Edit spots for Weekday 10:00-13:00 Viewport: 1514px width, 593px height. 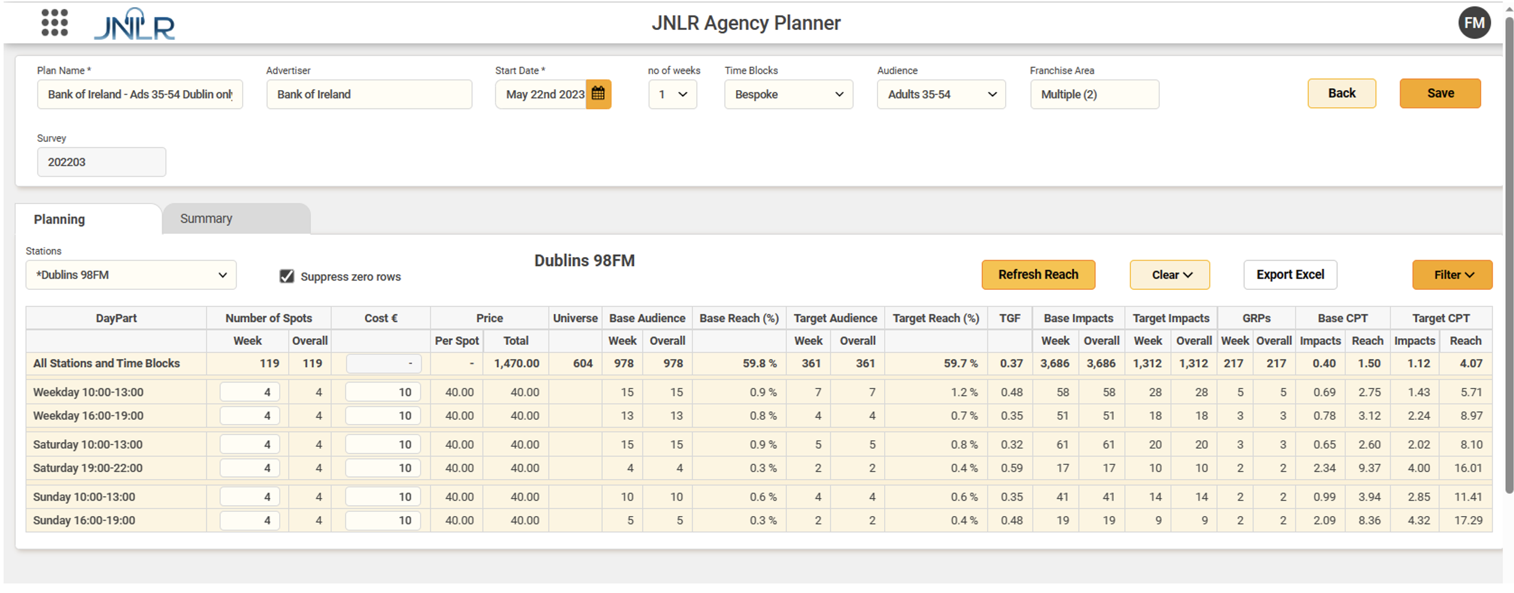pos(249,392)
